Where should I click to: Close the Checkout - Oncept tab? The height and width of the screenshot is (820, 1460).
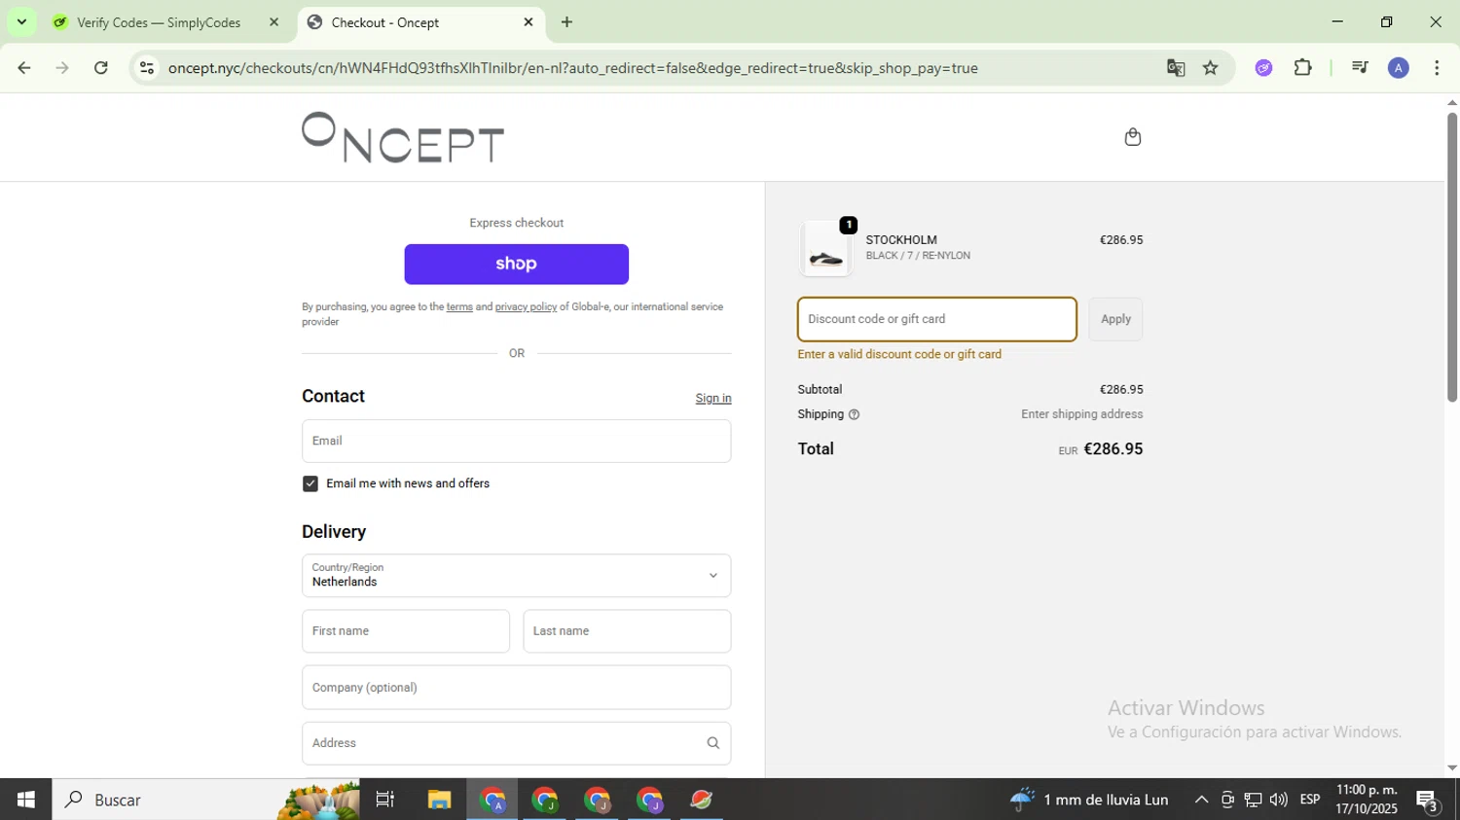pos(529,22)
